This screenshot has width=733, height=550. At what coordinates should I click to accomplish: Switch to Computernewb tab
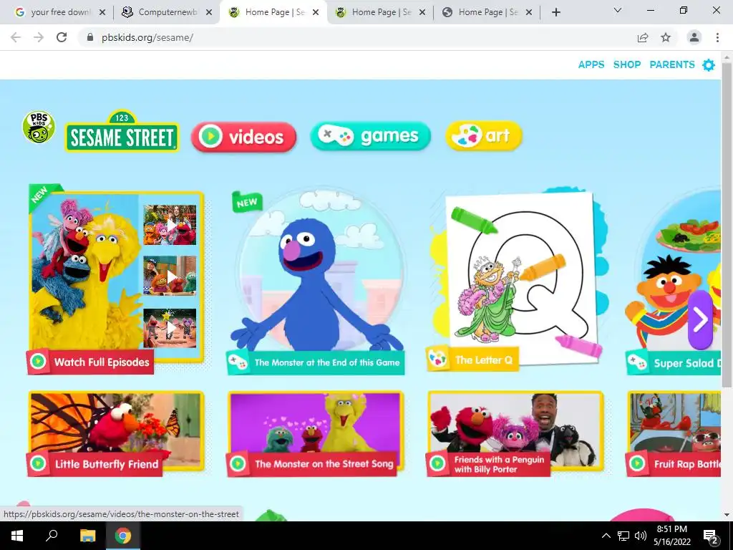click(x=166, y=12)
